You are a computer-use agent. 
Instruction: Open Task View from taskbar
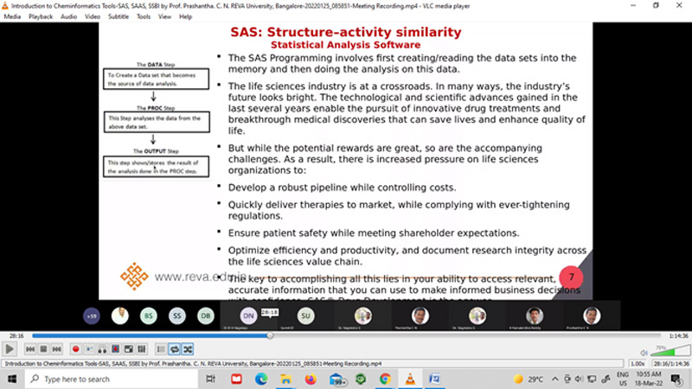210,379
